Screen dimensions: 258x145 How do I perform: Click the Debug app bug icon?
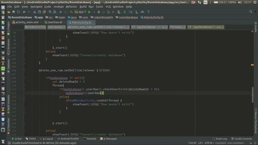click(99, 12)
